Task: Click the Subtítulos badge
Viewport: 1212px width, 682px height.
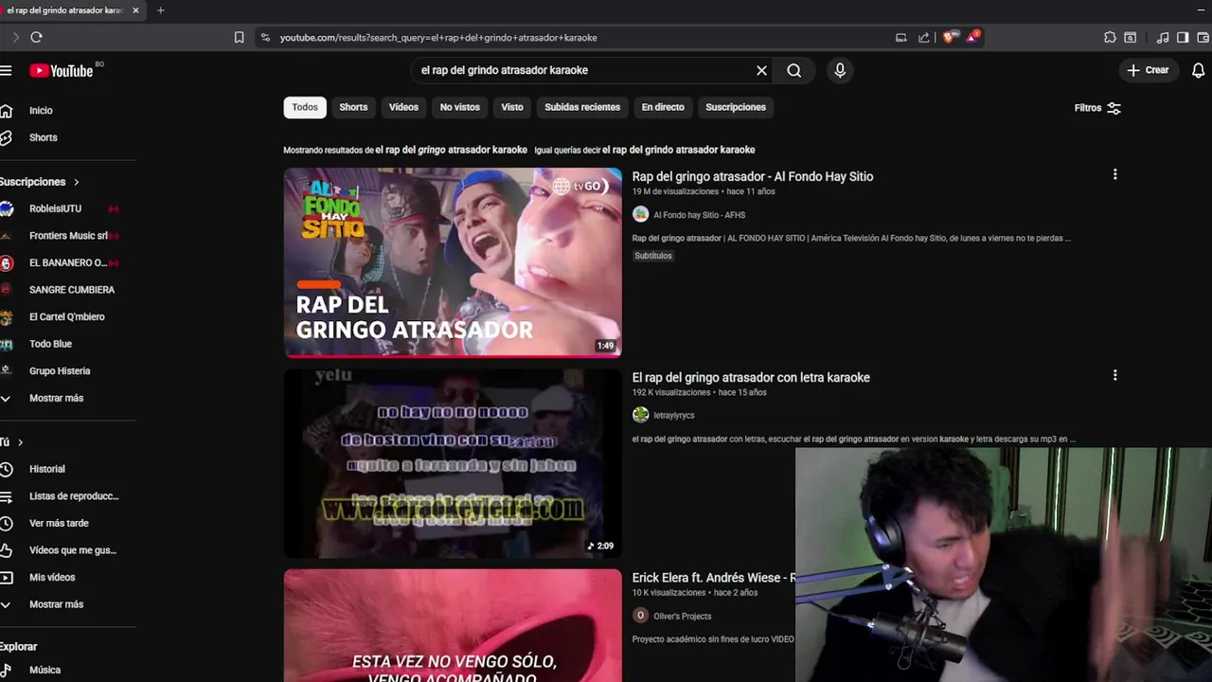Action: pos(653,256)
